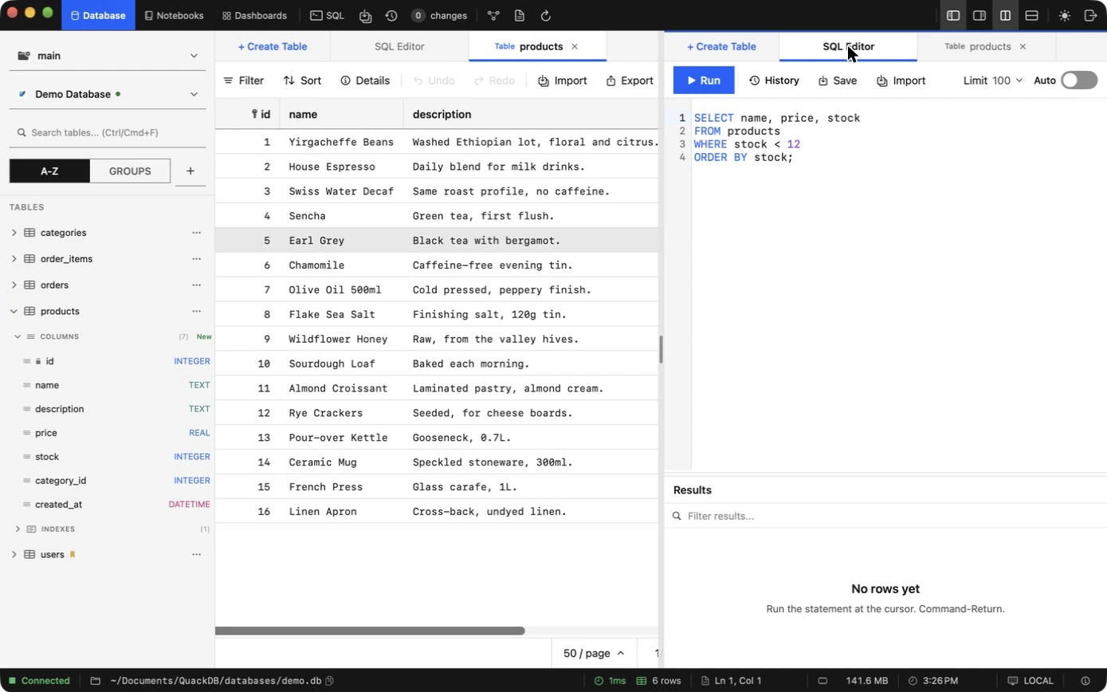This screenshot has width=1107, height=692.
Task: Click the LOCAL indicator in status bar
Action: tap(1030, 681)
